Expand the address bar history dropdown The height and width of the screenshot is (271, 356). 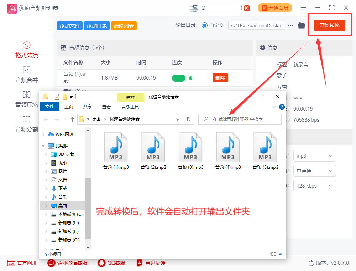tap(178, 119)
